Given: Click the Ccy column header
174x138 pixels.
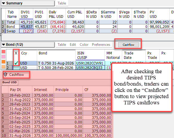Looking at the screenshot, I should (x=28, y=55).
